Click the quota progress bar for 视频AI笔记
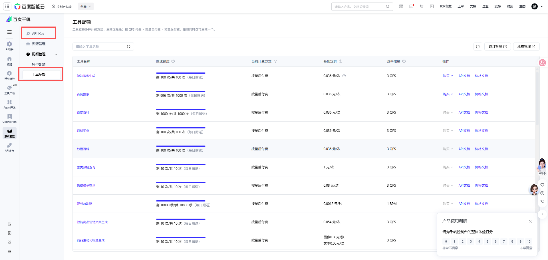Viewport: 548px width, 260px height. [x=181, y=201]
